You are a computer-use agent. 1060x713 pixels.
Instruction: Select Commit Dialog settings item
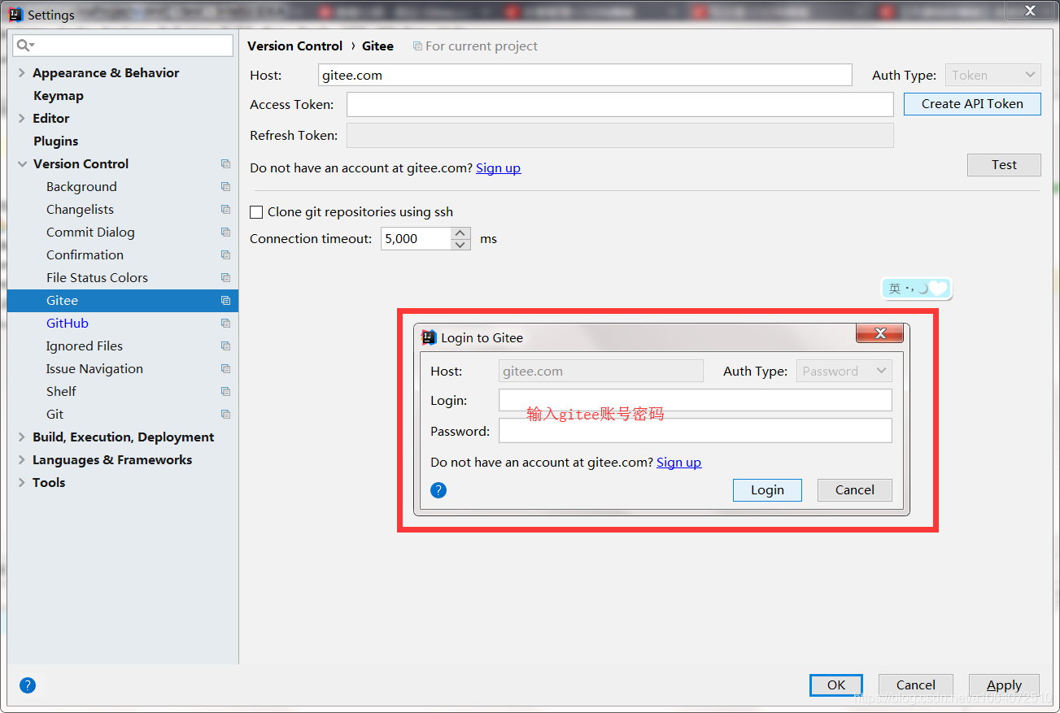(90, 232)
